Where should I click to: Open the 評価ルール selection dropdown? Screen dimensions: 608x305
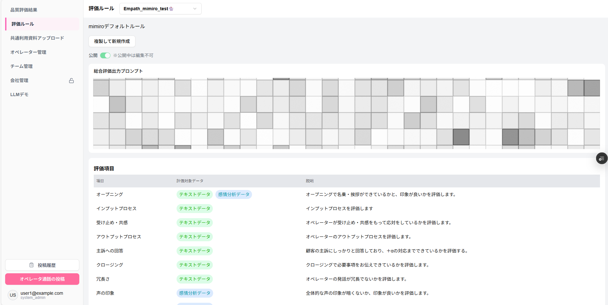coord(160,9)
